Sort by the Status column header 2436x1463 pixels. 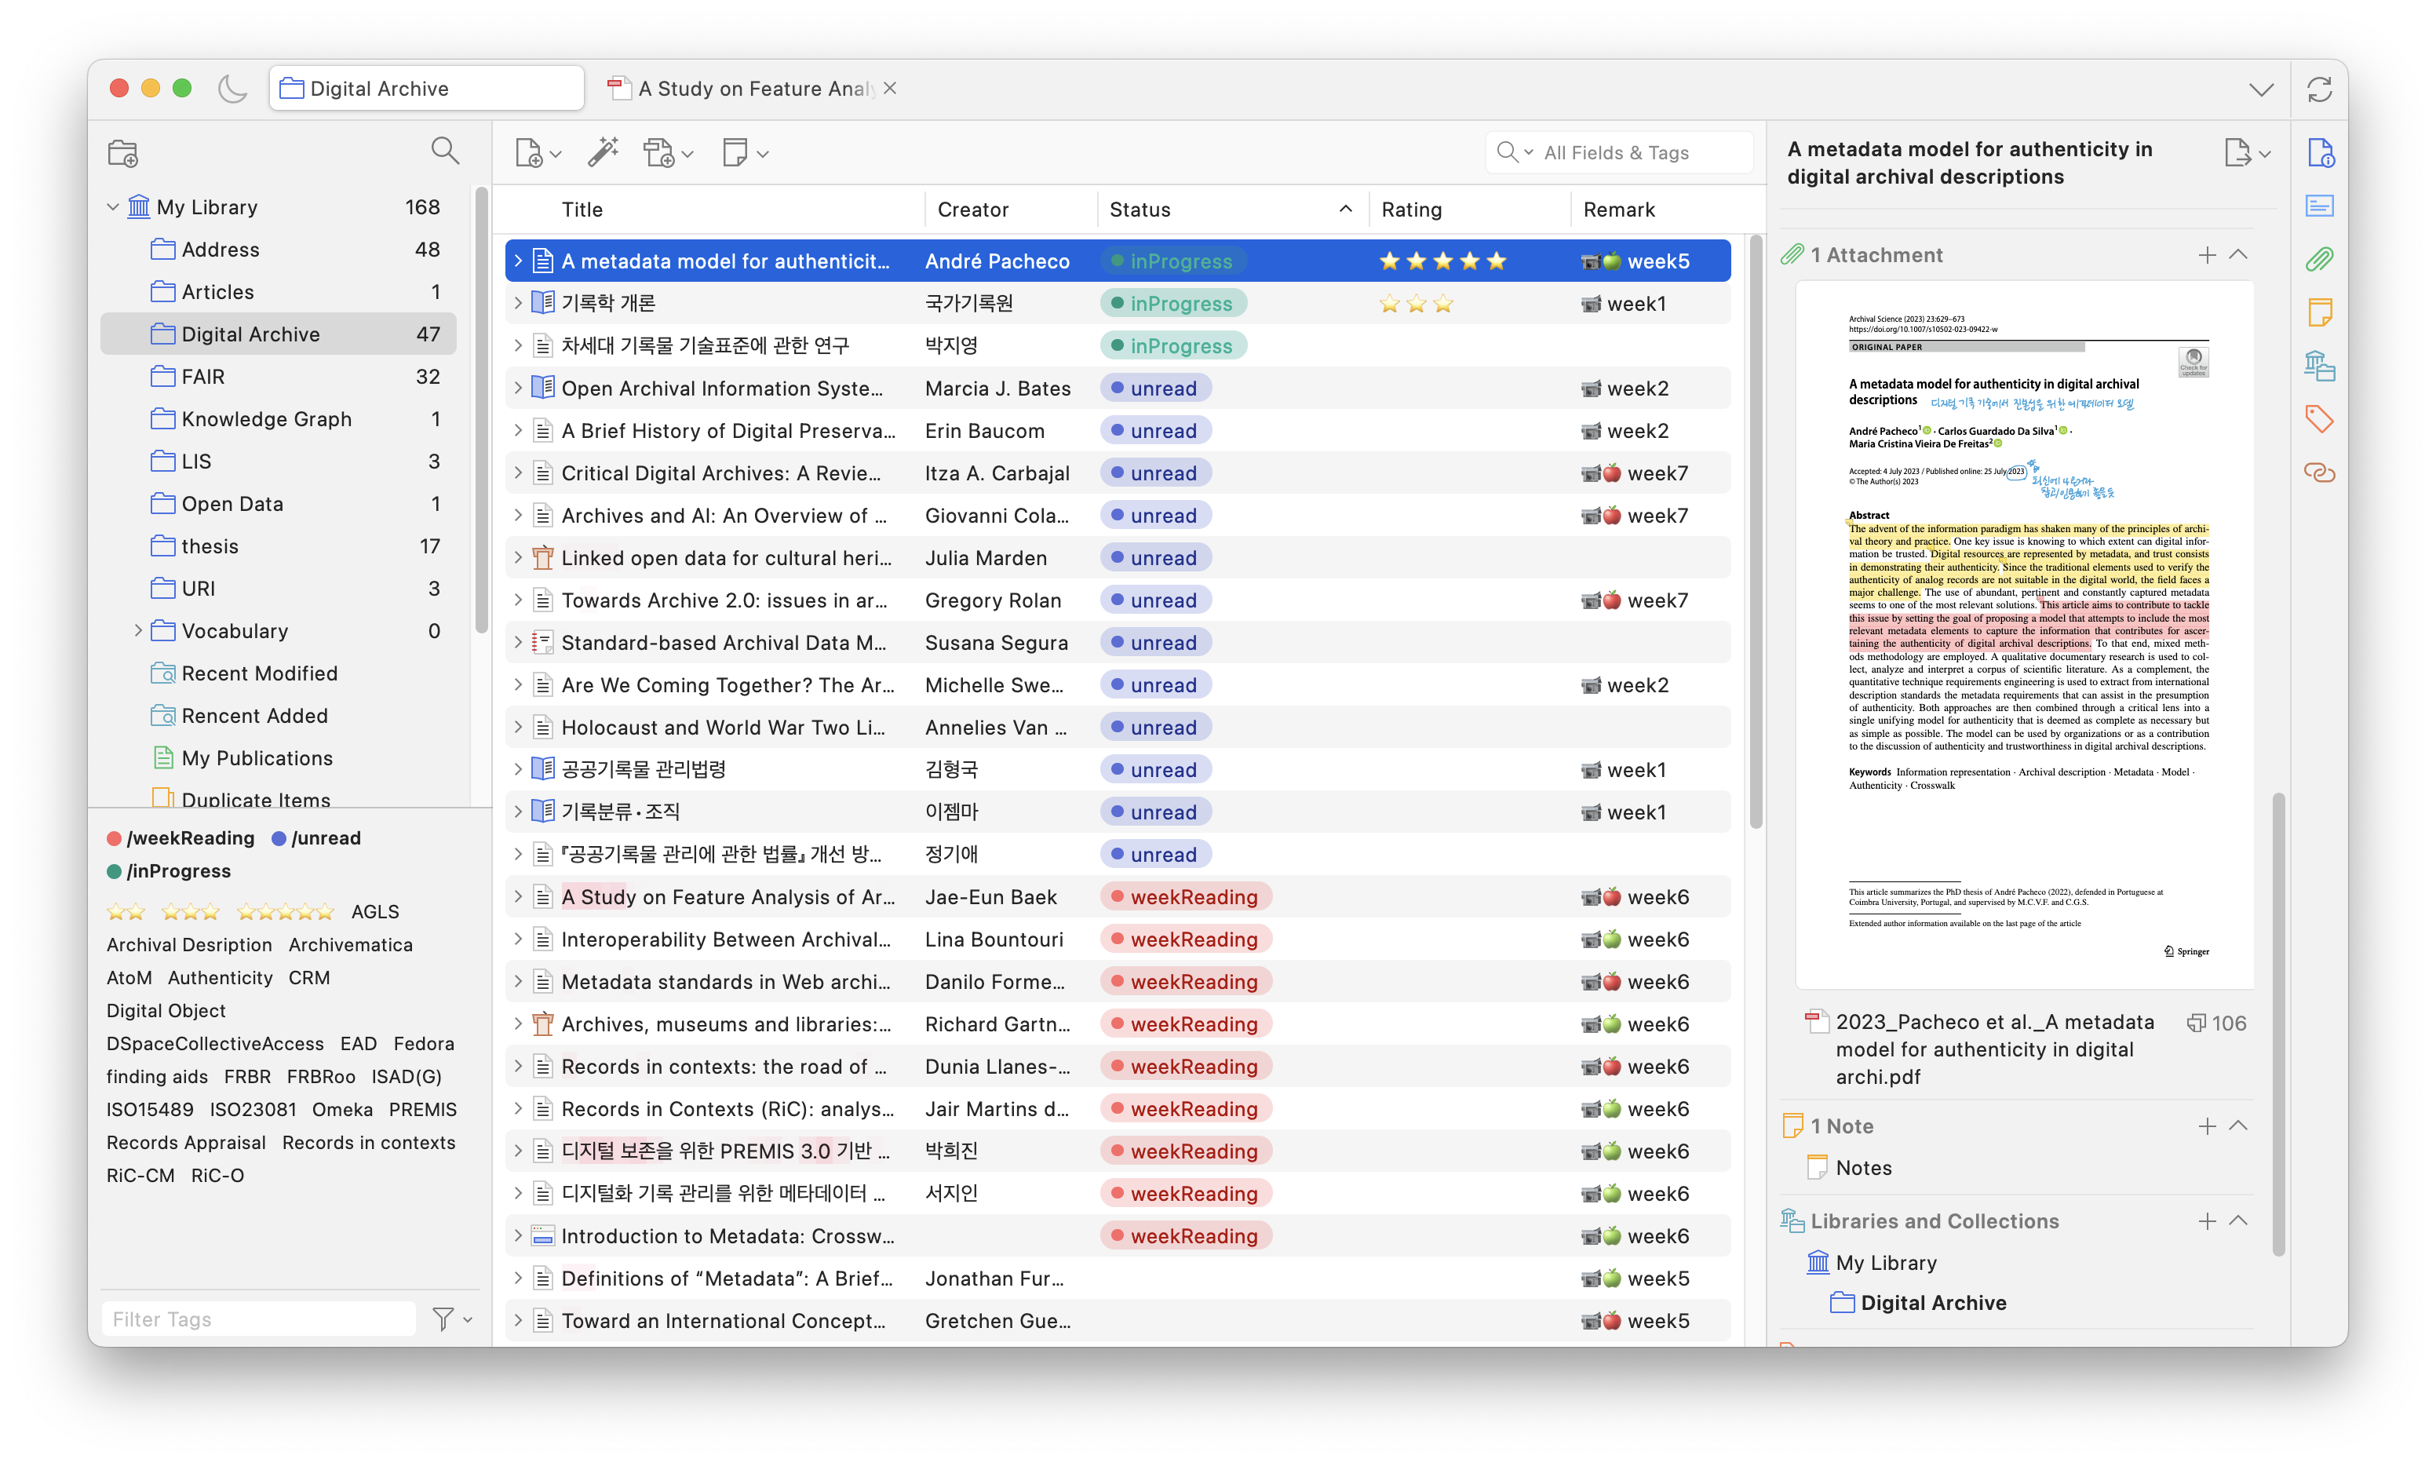coord(1233,210)
